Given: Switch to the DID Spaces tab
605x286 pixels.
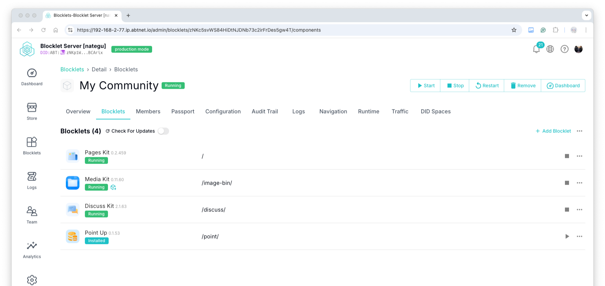Looking at the screenshot, I should [436, 111].
